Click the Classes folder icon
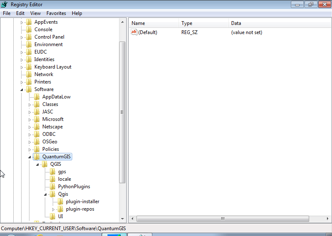The height and width of the screenshot is (236, 332). click(37, 104)
